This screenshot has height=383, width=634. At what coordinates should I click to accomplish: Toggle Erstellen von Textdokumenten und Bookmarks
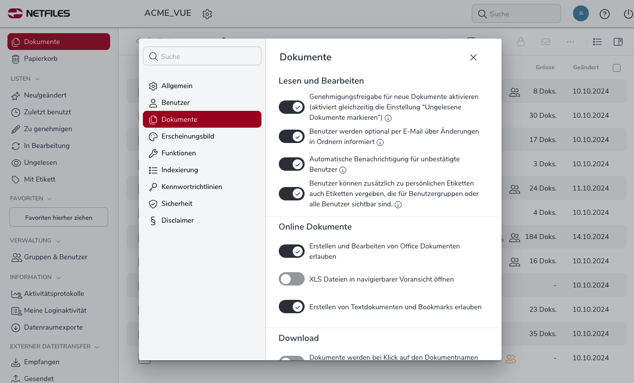tap(292, 307)
